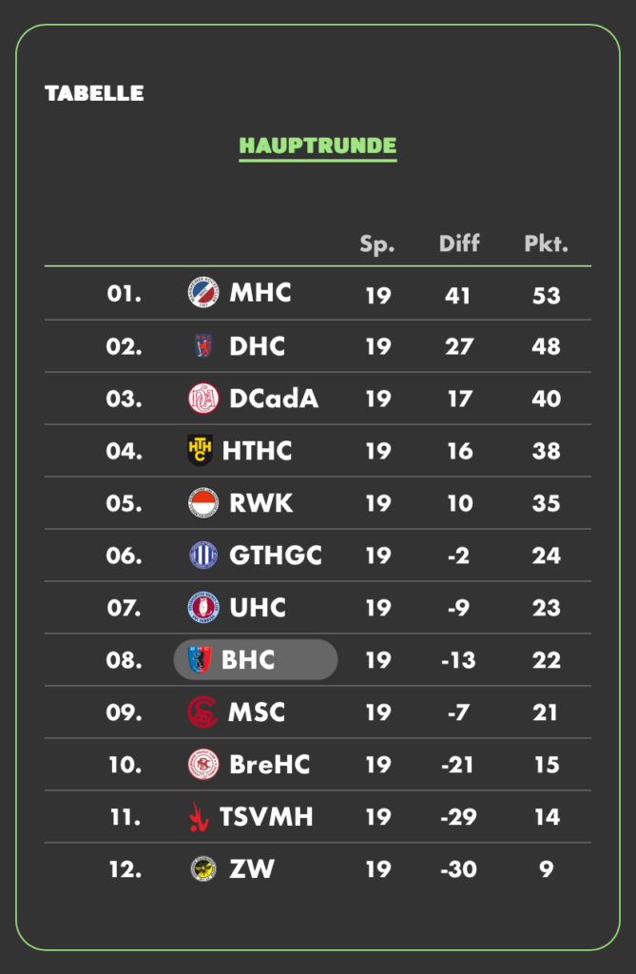Click the TABELLE heading
This screenshot has width=636, height=974.
pos(94,93)
